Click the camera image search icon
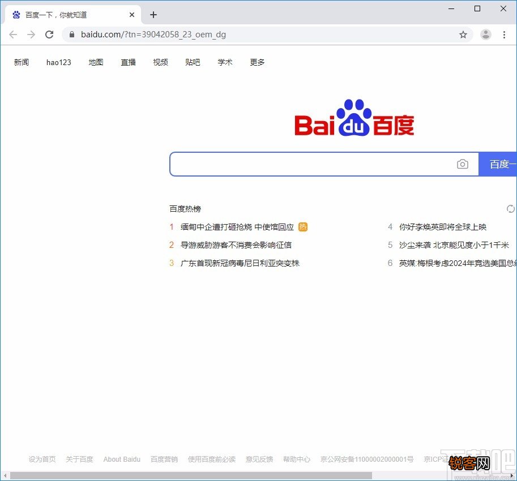517x481 pixels. (x=463, y=164)
